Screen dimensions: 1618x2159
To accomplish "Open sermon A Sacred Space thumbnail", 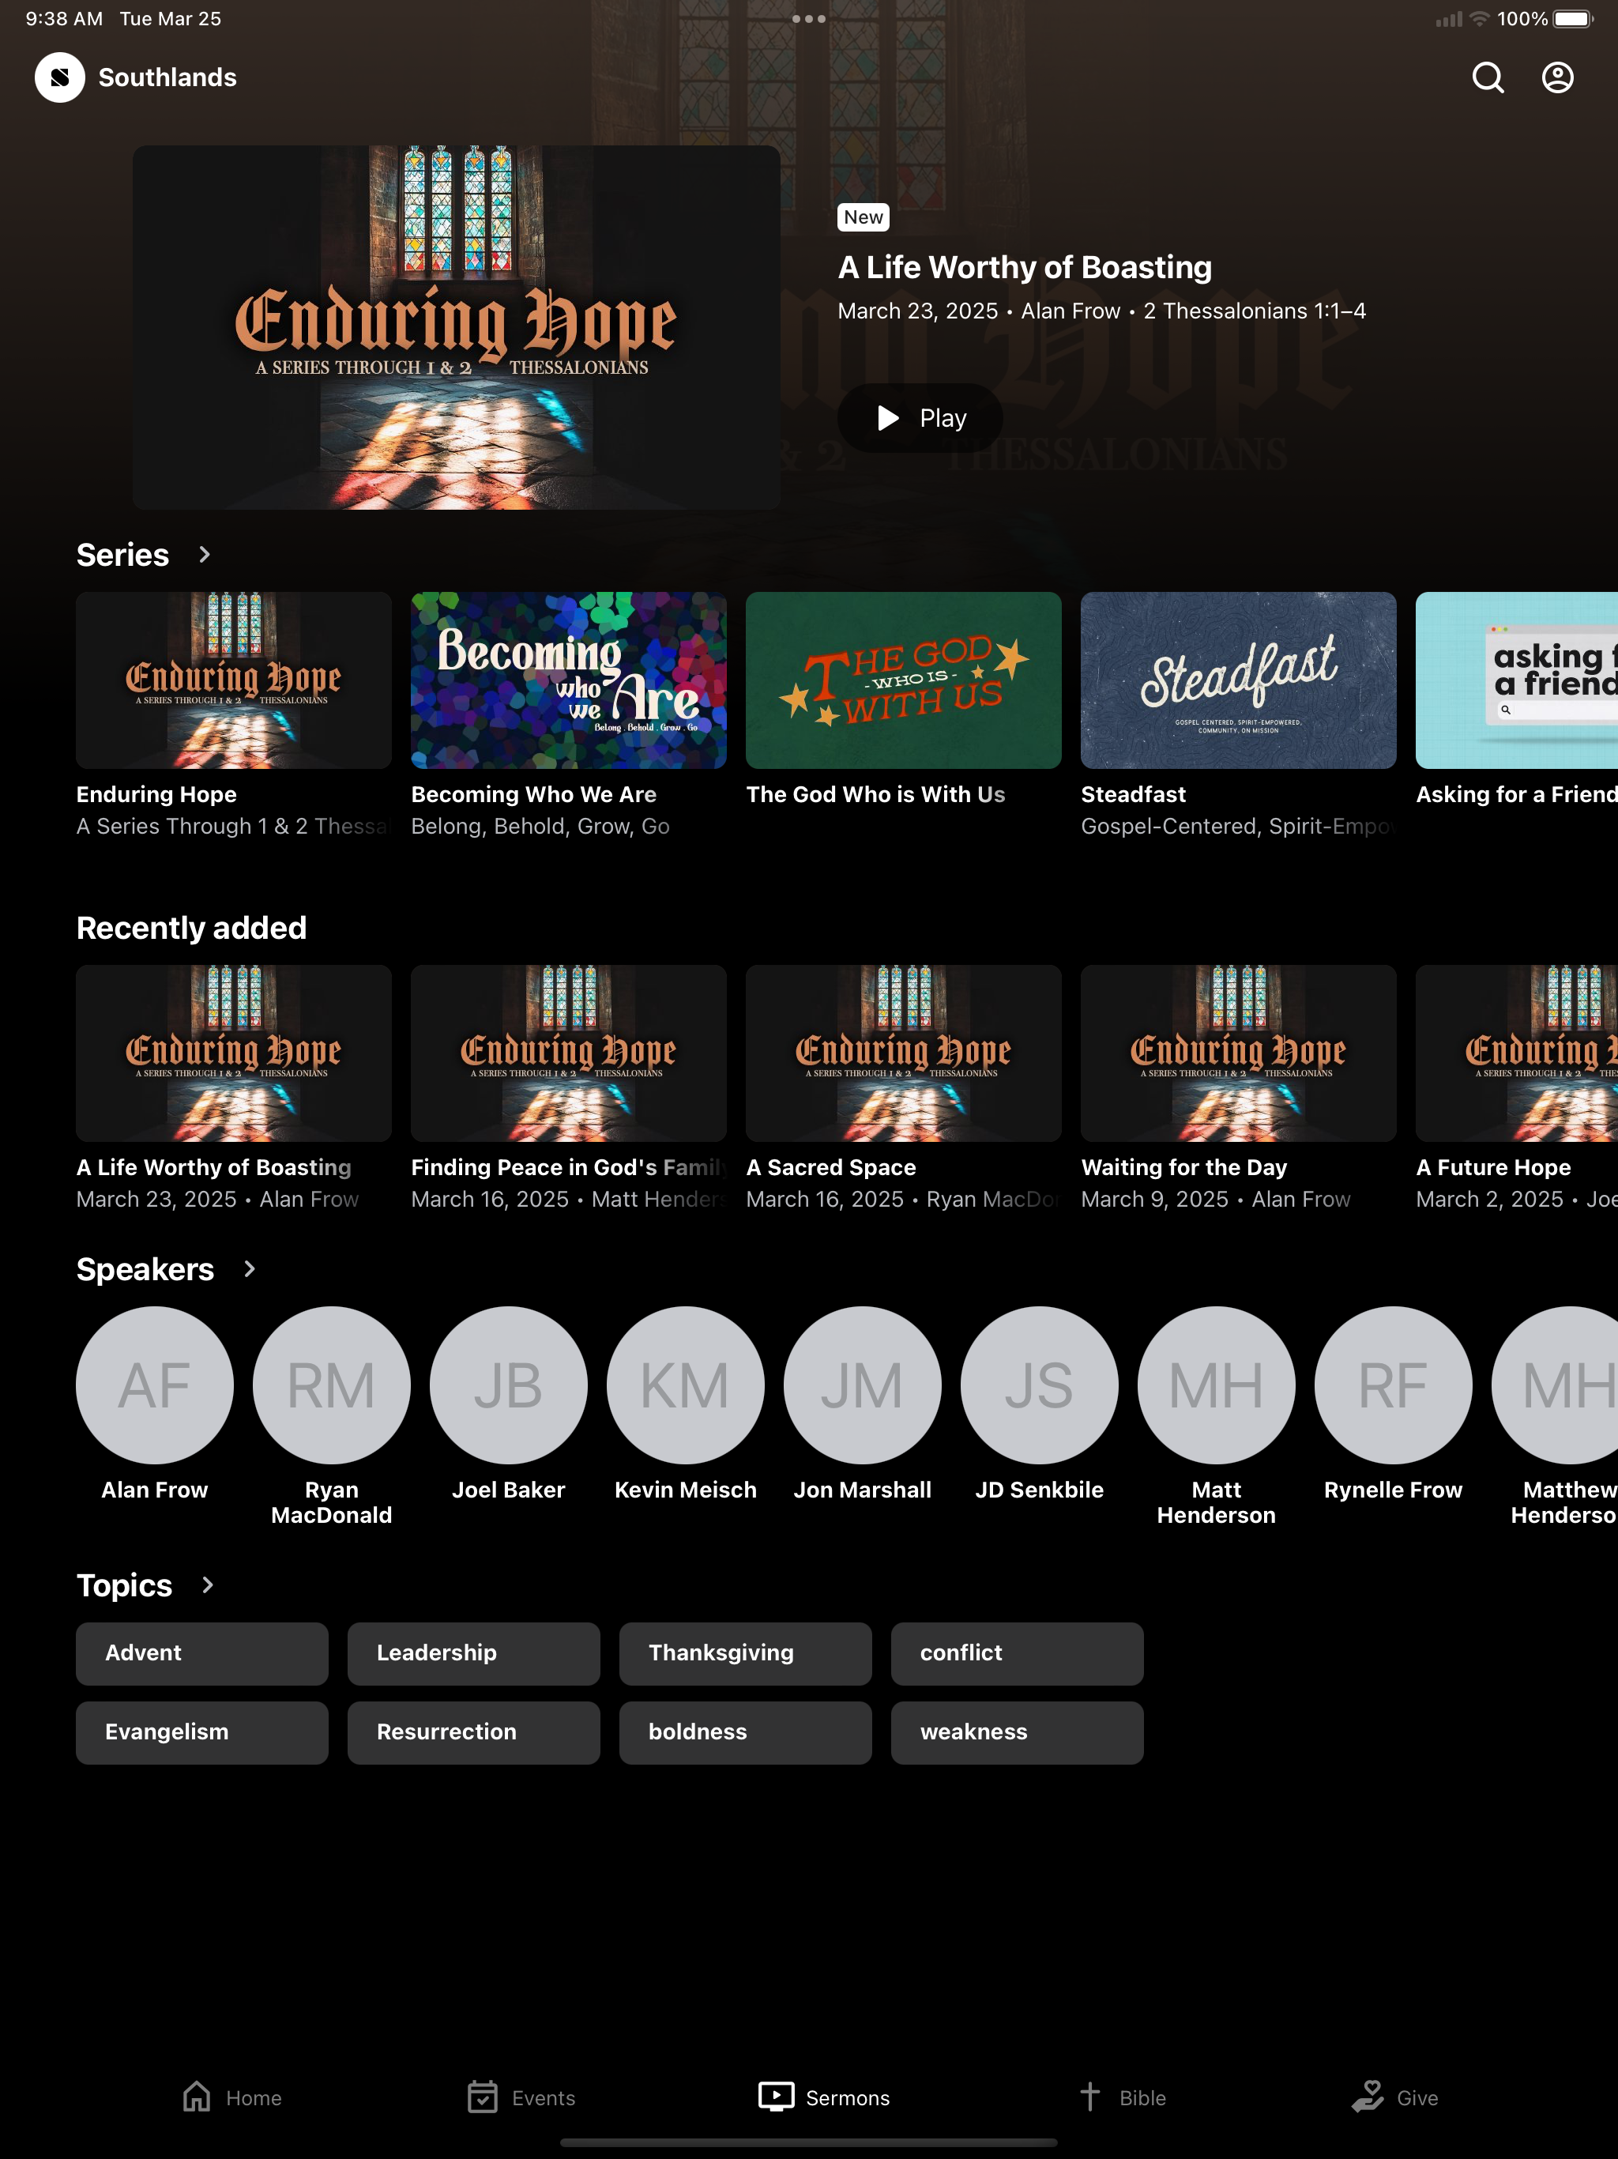I will pyautogui.click(x=904, y=1053).
